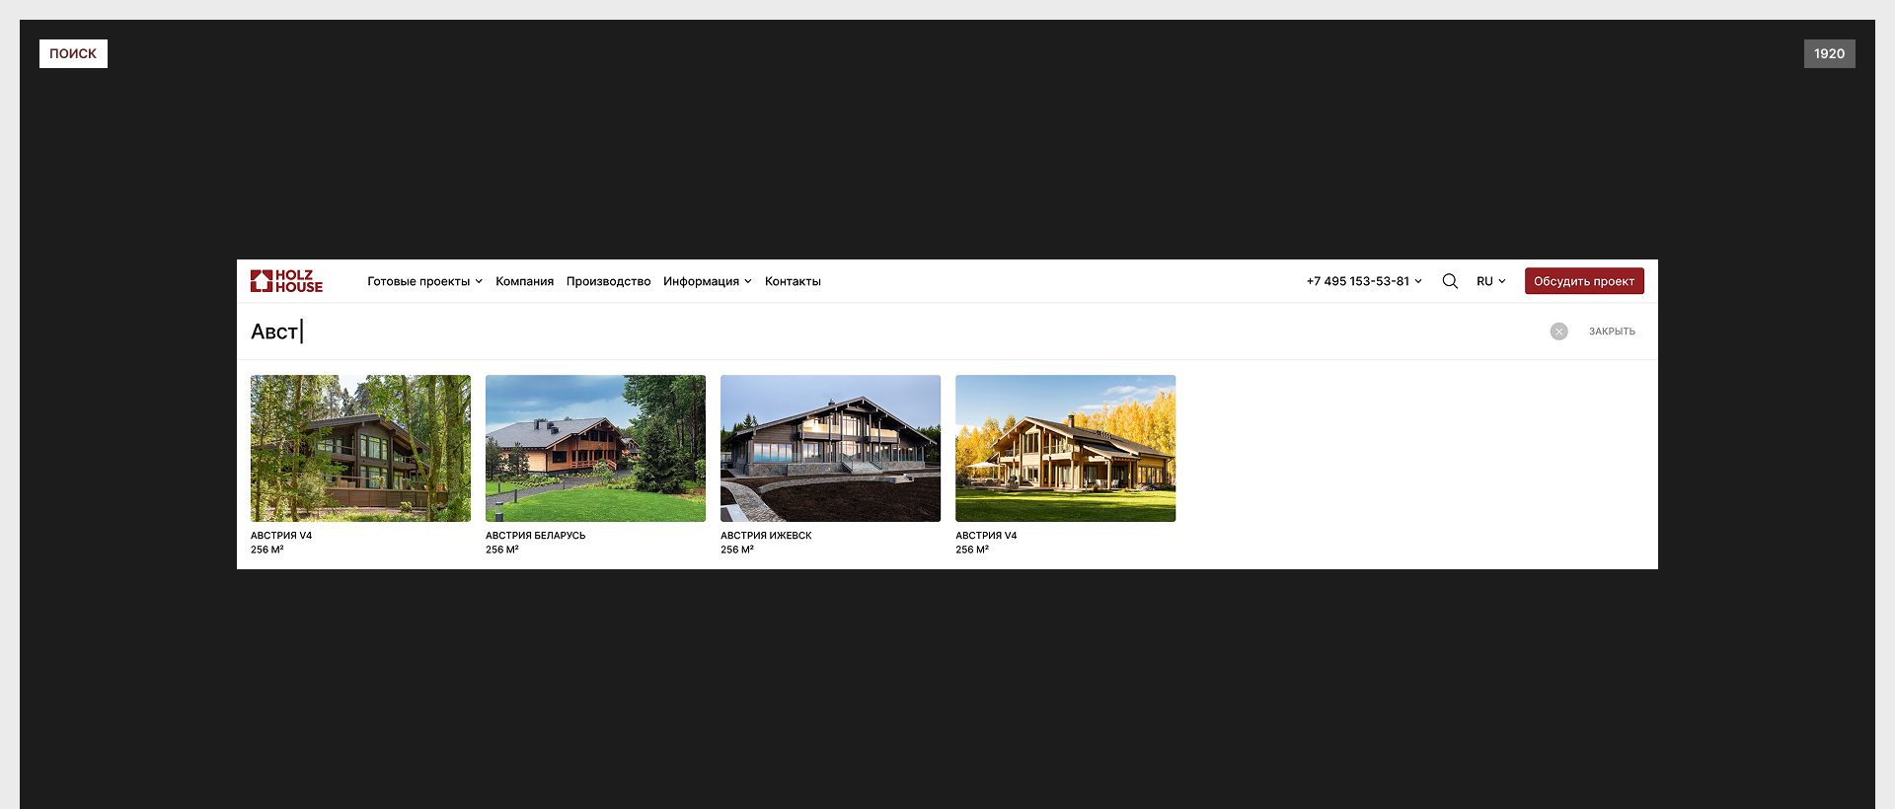Select the АВСТРИЯ ИЖЕВСК title link

click(766, 536)
